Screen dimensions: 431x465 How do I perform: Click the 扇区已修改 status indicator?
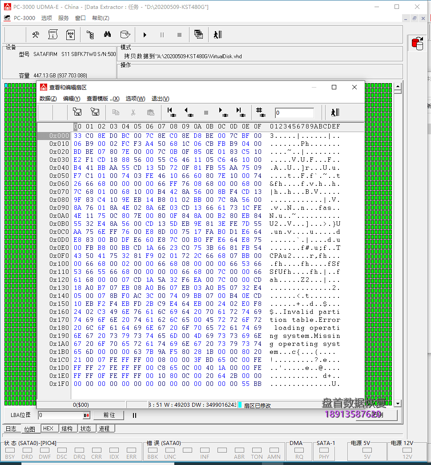[257, 405]
